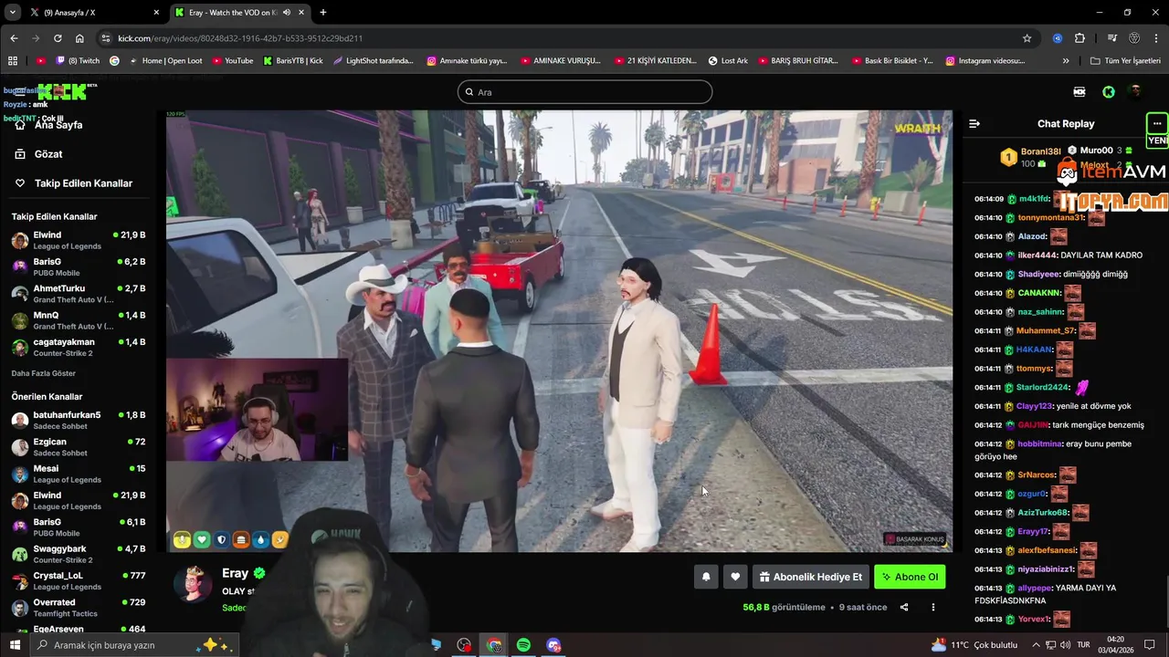Screen dimensions: 1169x657
Task: Click the Ezgican recommended channel
Action: (80, 447)
